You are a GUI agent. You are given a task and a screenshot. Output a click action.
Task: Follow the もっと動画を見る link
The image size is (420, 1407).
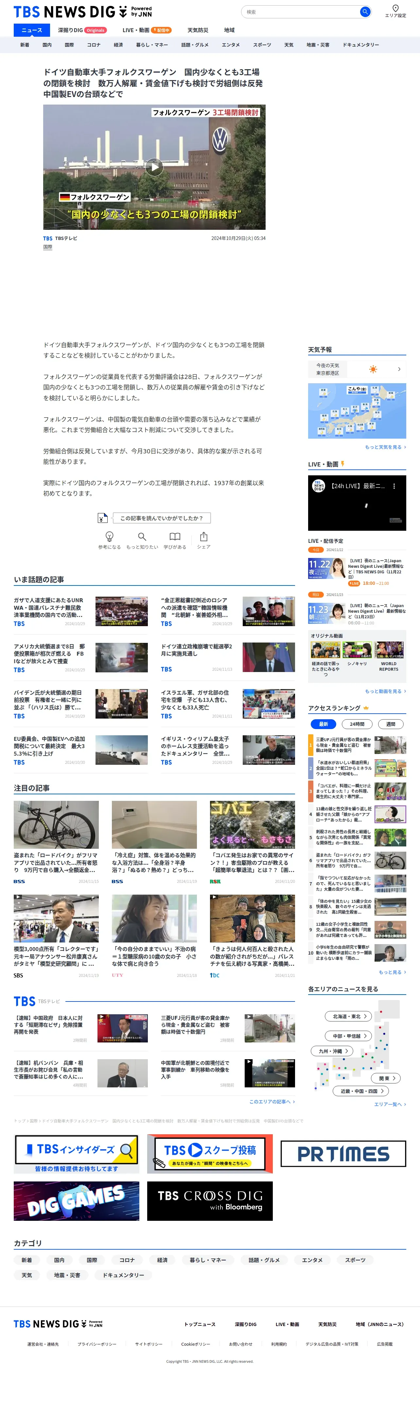385,691
